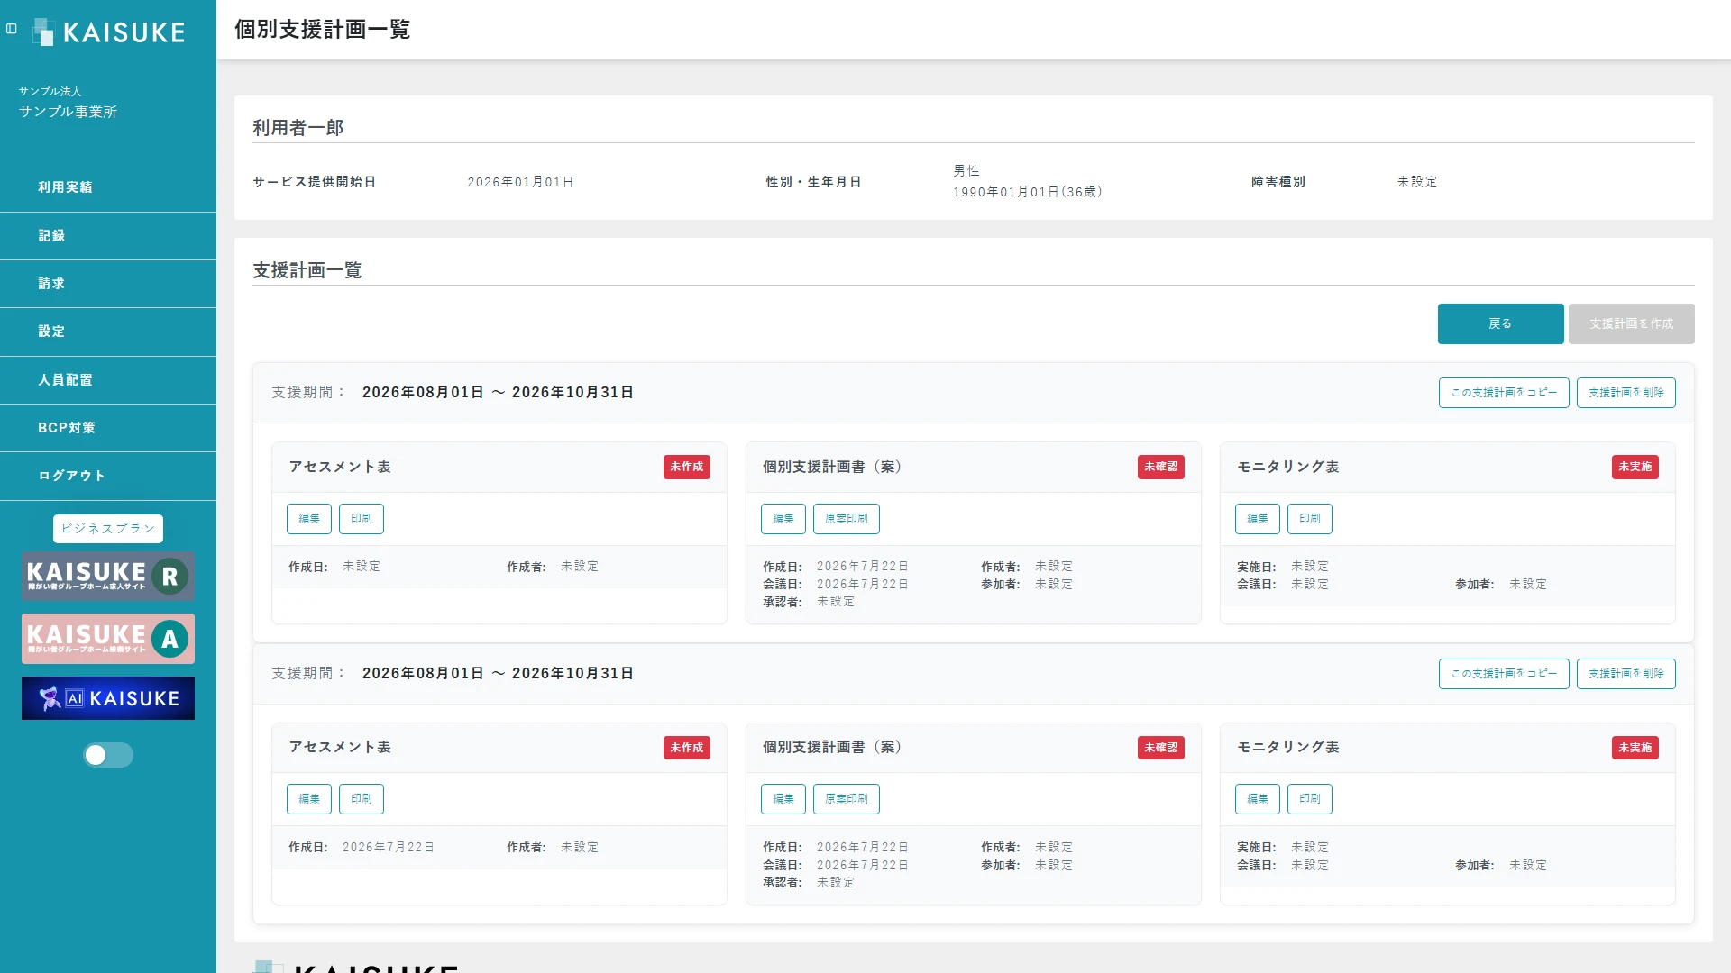Print the second plan's アセスメント表
Image resolution: width=1731 pixels, height=973 pixels.
(x=362, y=799)
